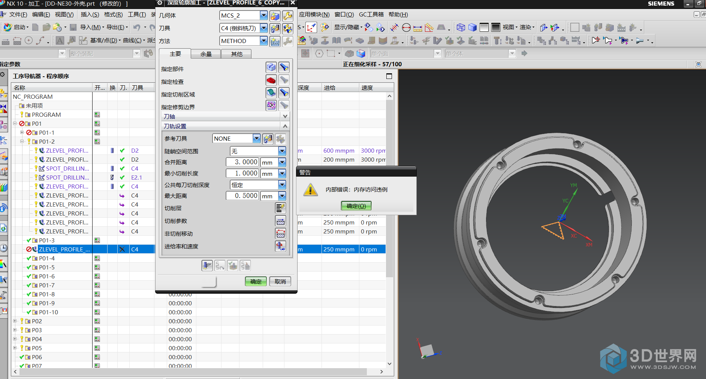Open 非切削移动 non-cutting moves icon

pos(280,233)
